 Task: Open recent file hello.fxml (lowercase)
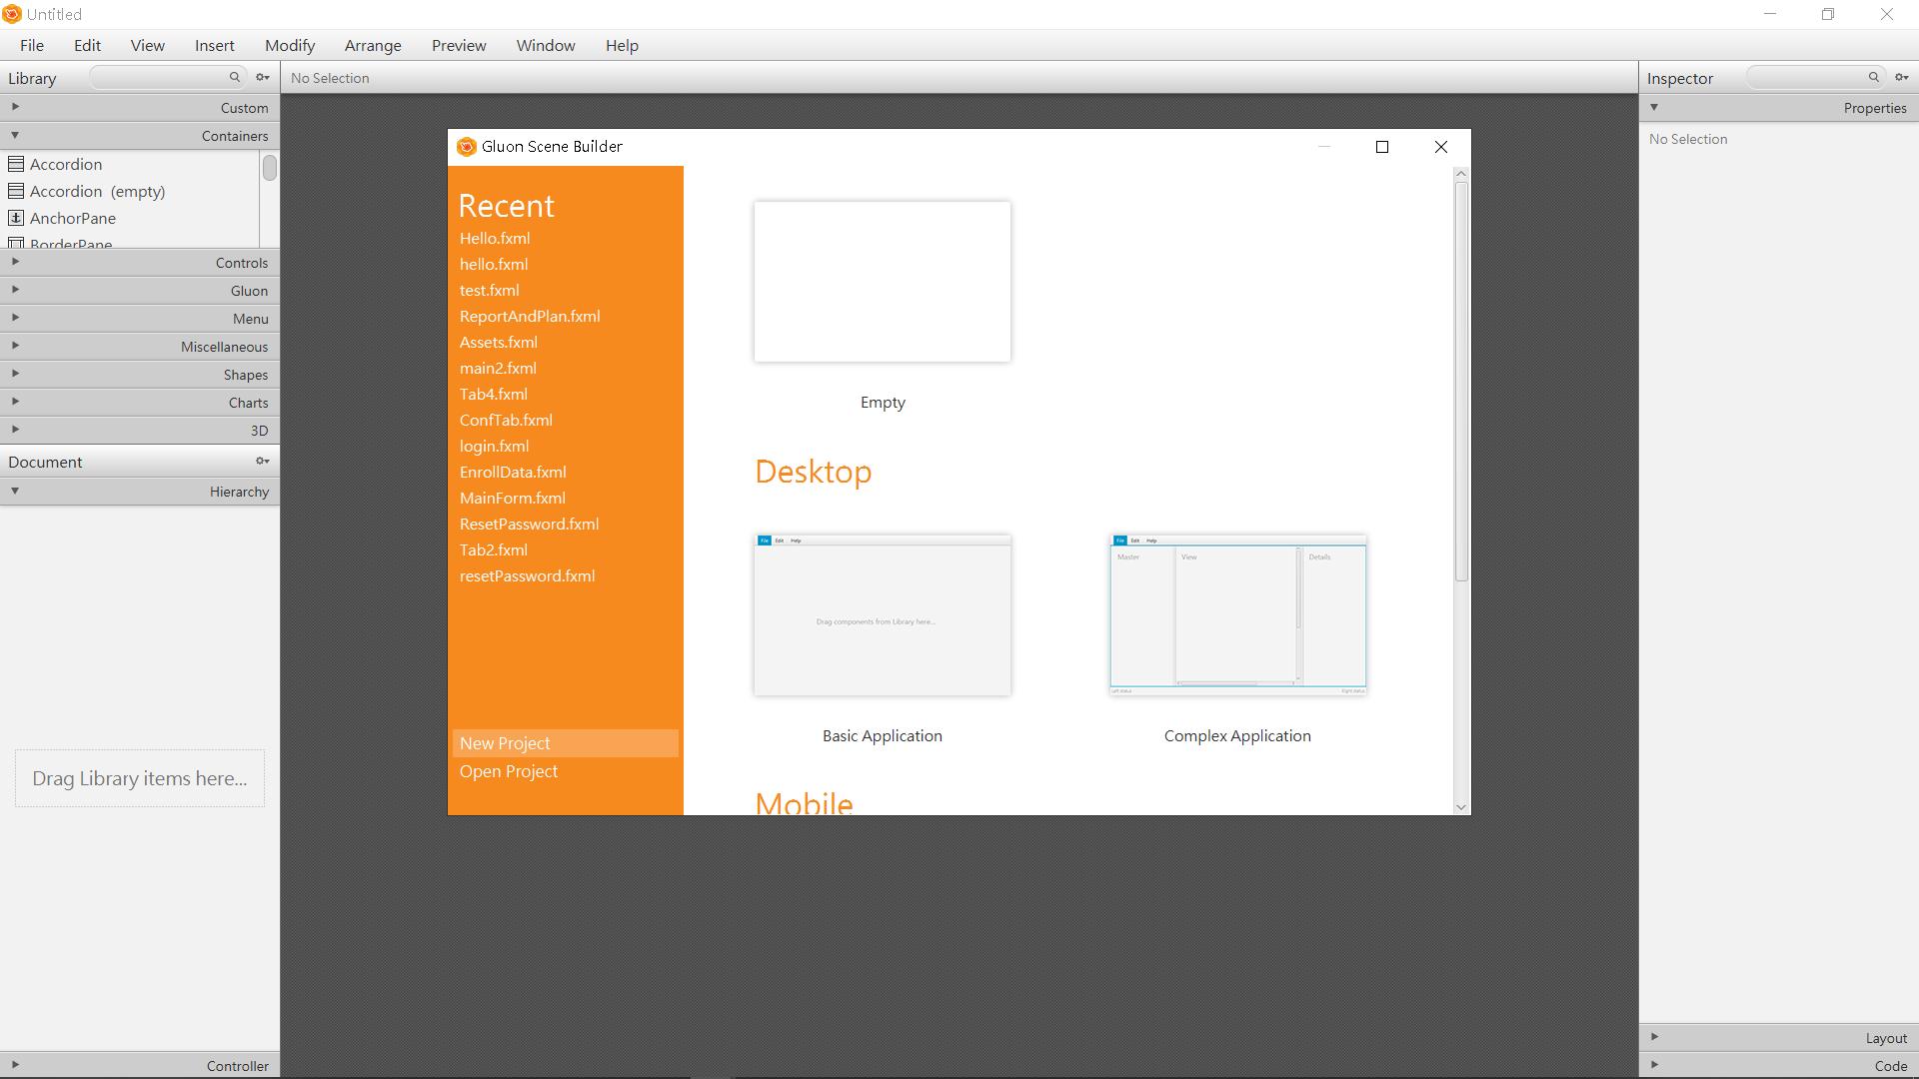(x=494, y=264)
